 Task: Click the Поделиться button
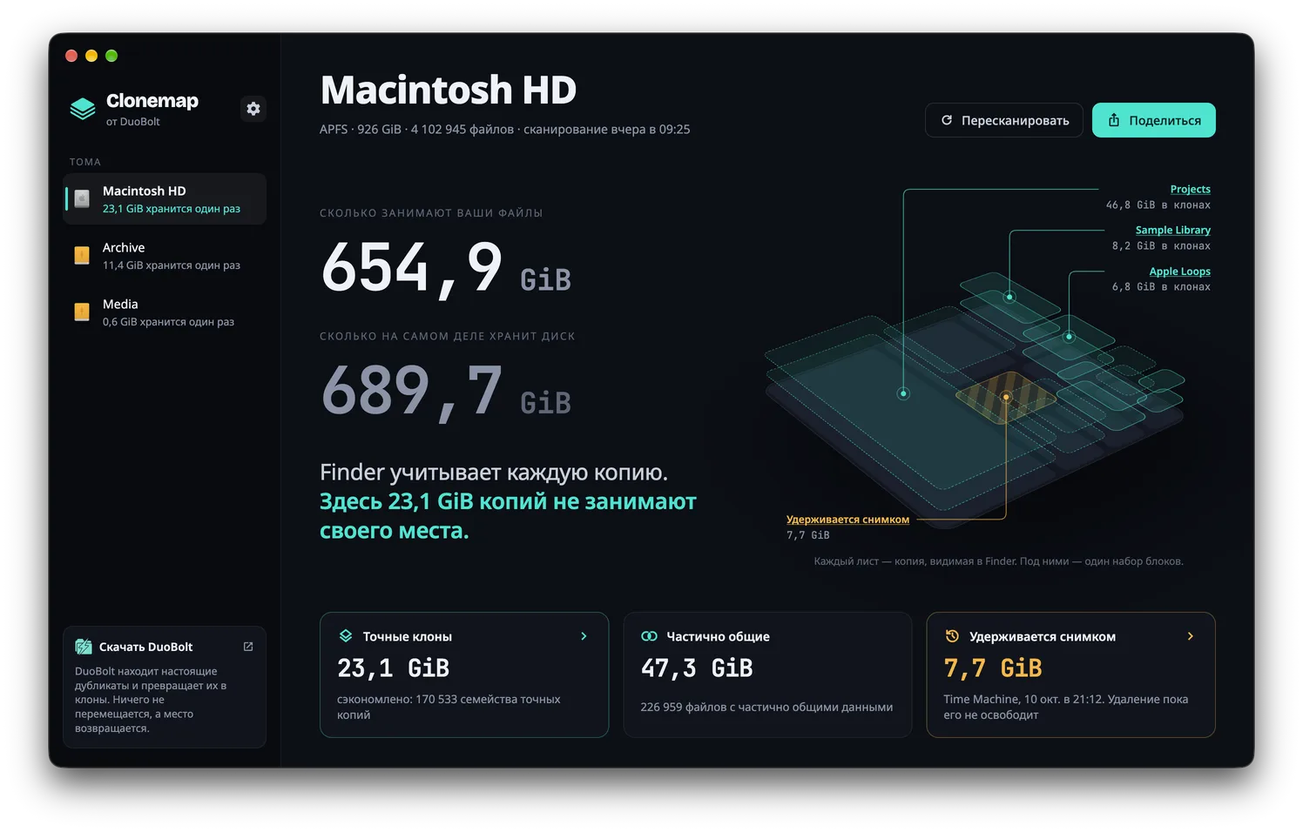[x=1154, y=120]
